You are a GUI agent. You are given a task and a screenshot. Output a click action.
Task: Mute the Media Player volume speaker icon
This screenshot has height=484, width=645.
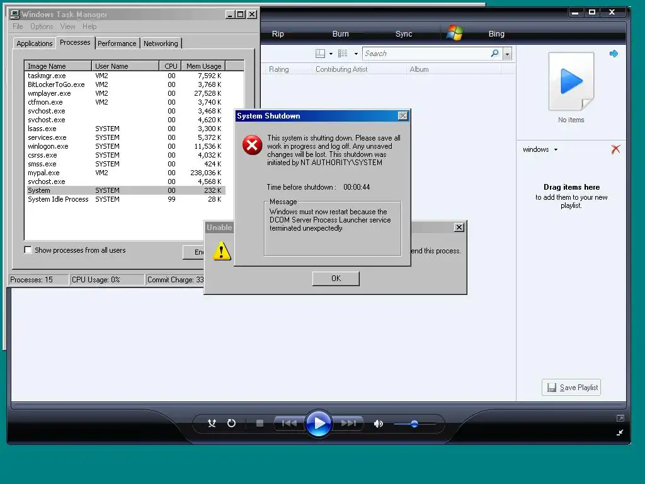pos(378,423)
